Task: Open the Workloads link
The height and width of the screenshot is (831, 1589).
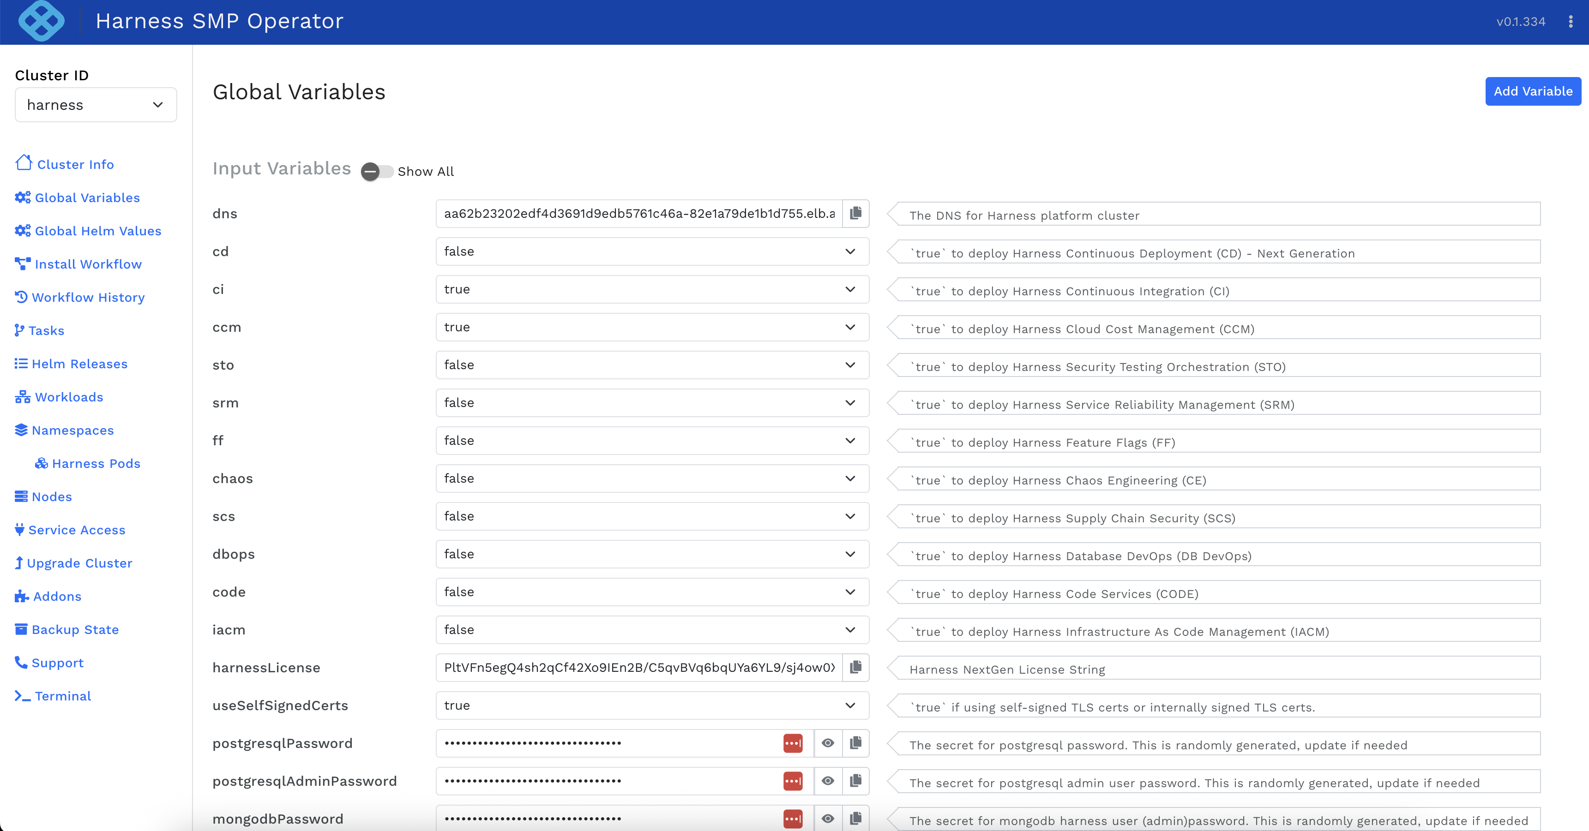Action: tap(59, 397)
